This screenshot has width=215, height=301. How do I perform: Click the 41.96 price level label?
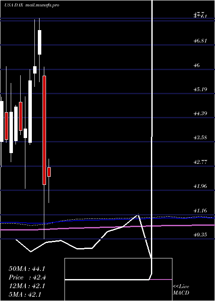(x=200, y=186)
